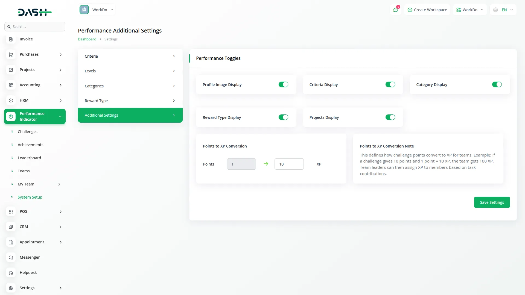Click the chat messages icon in header
This screenshot has height=295, width=525.
pos(395,10)
